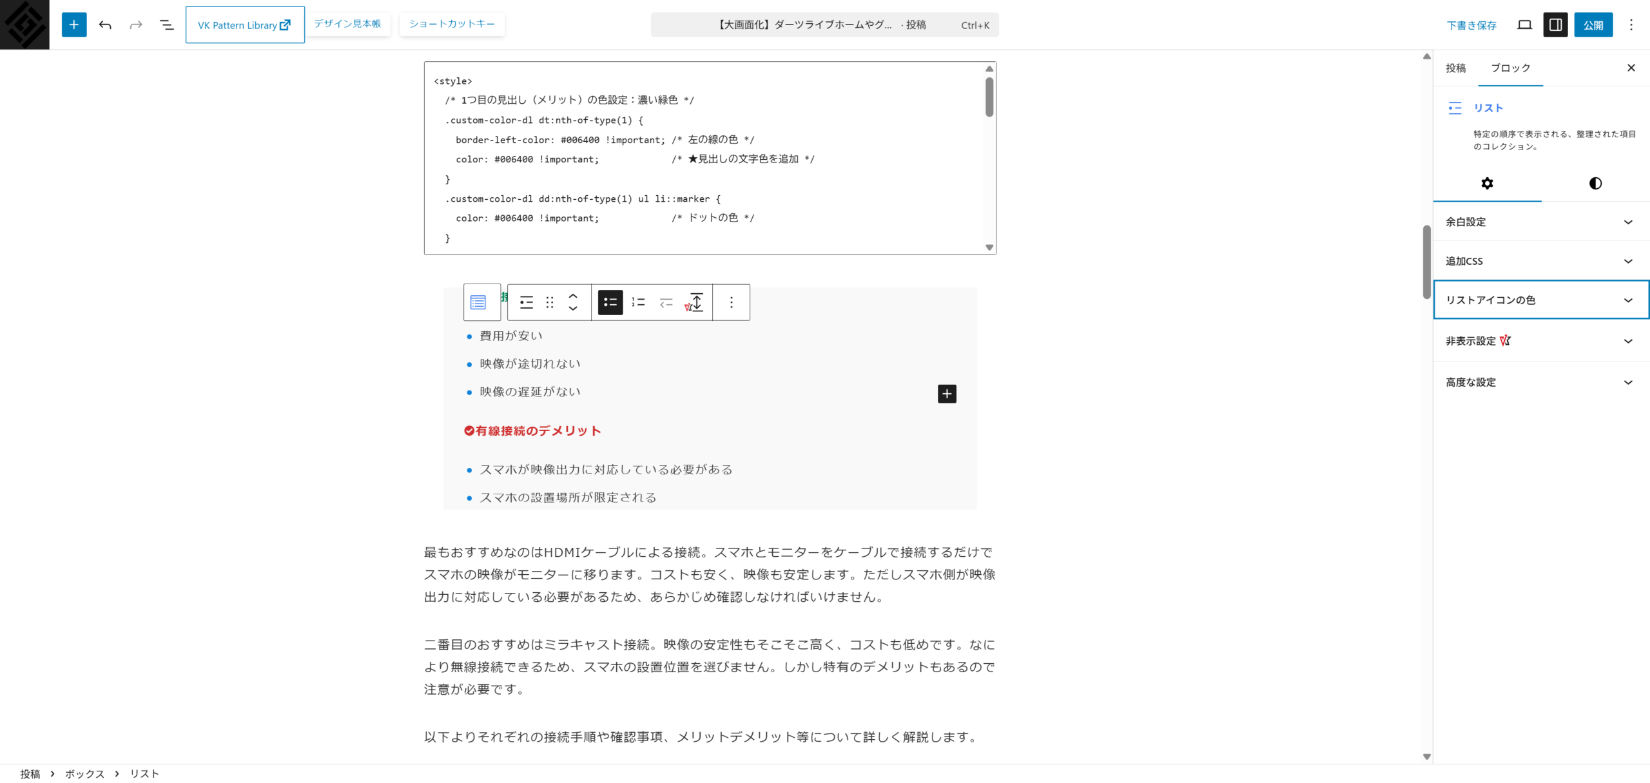This screenshot has width=1650, height=783.
Task: Open the styles half-circle tab
Action: 1595,184
